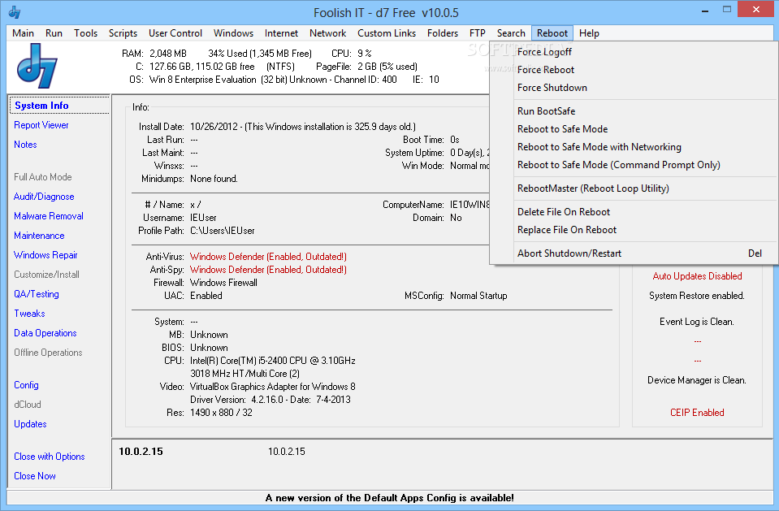Click red Anti-Spy Windows Defender status
This screenshot has height=511, width=779.
pyautogui.click(x=268, y=270)
